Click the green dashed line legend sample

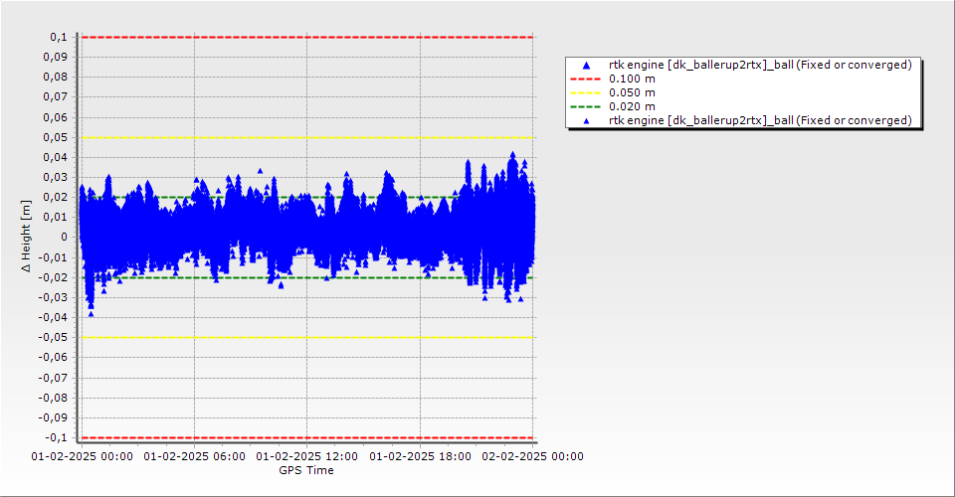[x=585, y=107]
